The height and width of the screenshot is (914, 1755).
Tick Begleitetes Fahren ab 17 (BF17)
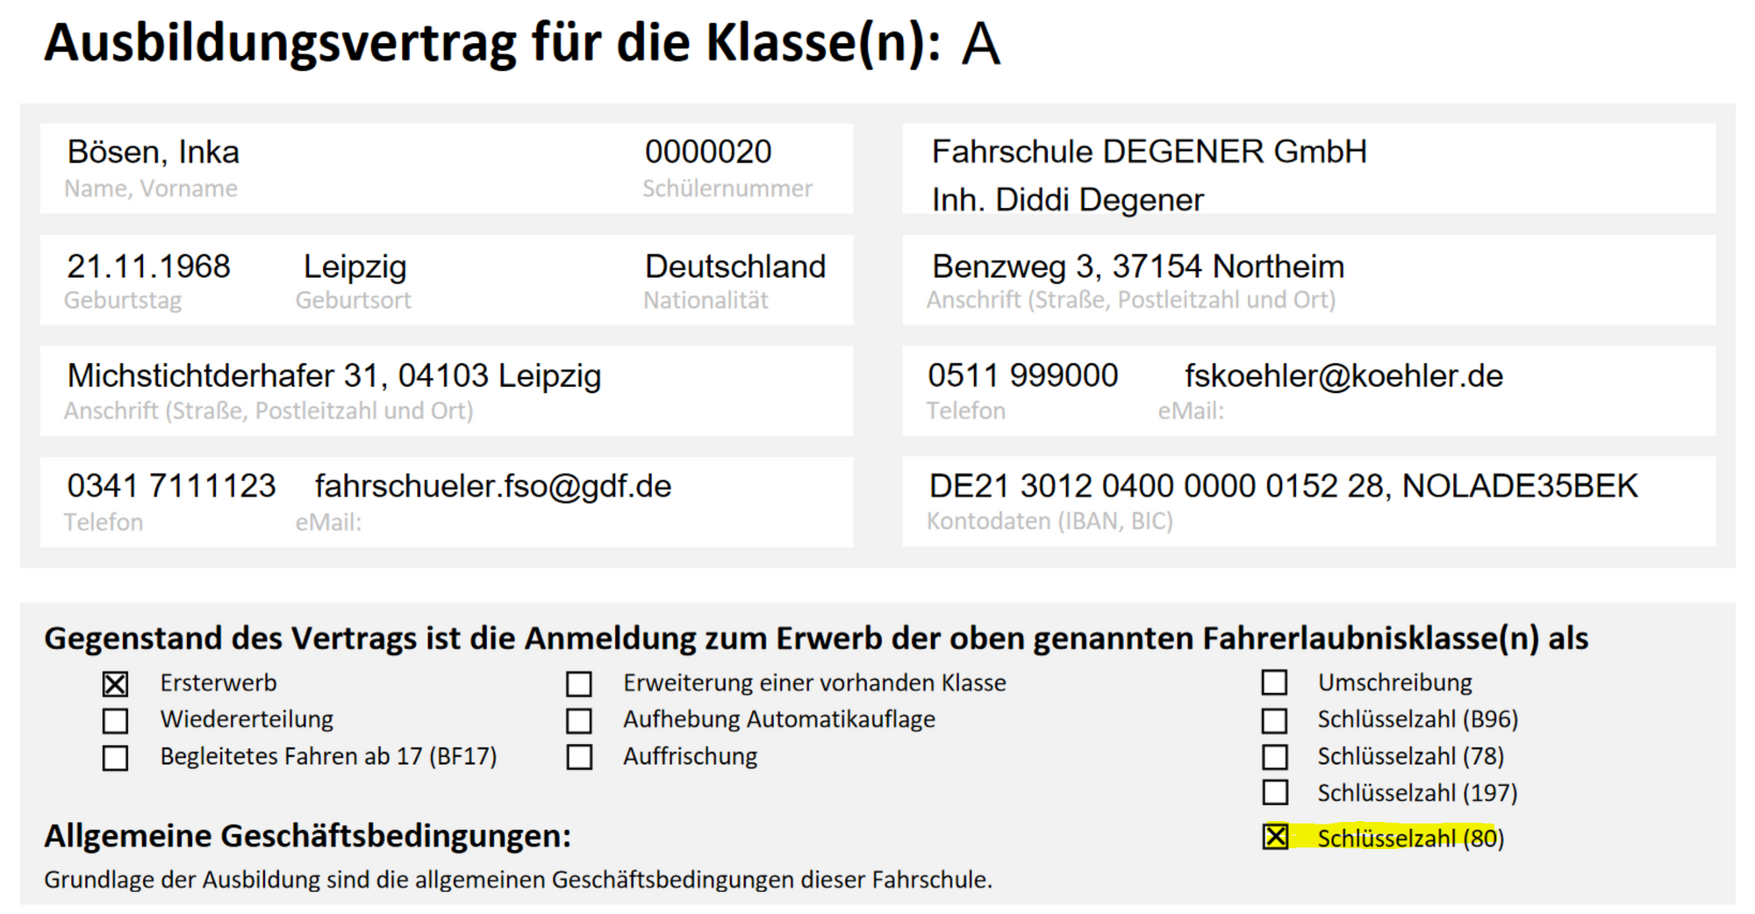click(x=115, y=757)
